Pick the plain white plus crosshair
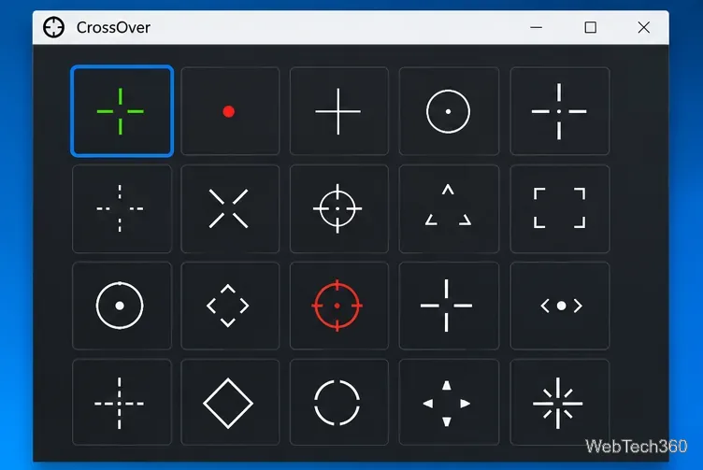The width and height of the screenshot is (703, 470). (x=339, y=111)
